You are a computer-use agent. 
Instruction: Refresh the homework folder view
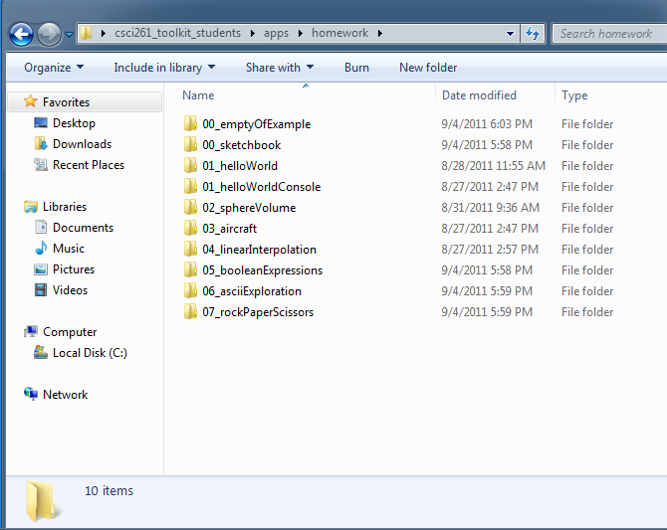click(x=533, y=33)
